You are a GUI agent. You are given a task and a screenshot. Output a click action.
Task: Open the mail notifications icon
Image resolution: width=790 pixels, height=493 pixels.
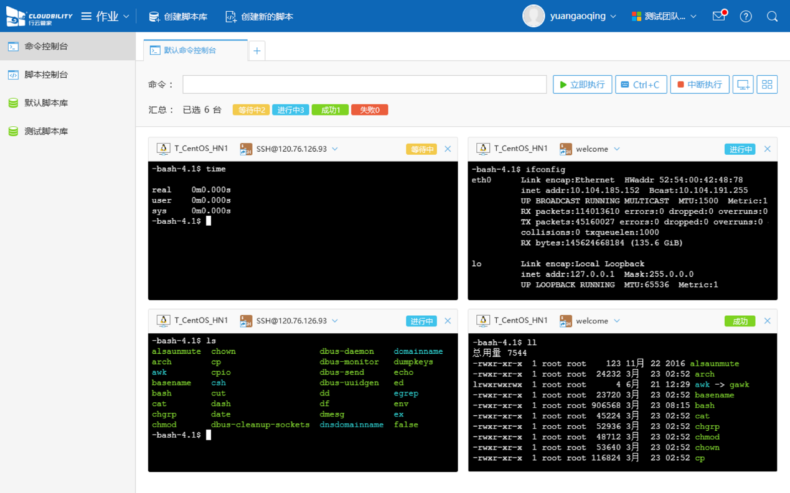(719, 16)
